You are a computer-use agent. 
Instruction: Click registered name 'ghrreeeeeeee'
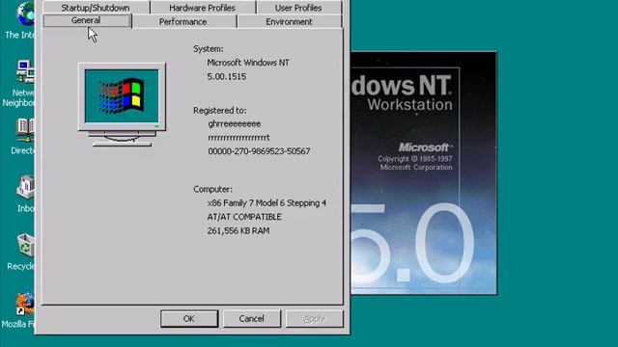[234, 124]
